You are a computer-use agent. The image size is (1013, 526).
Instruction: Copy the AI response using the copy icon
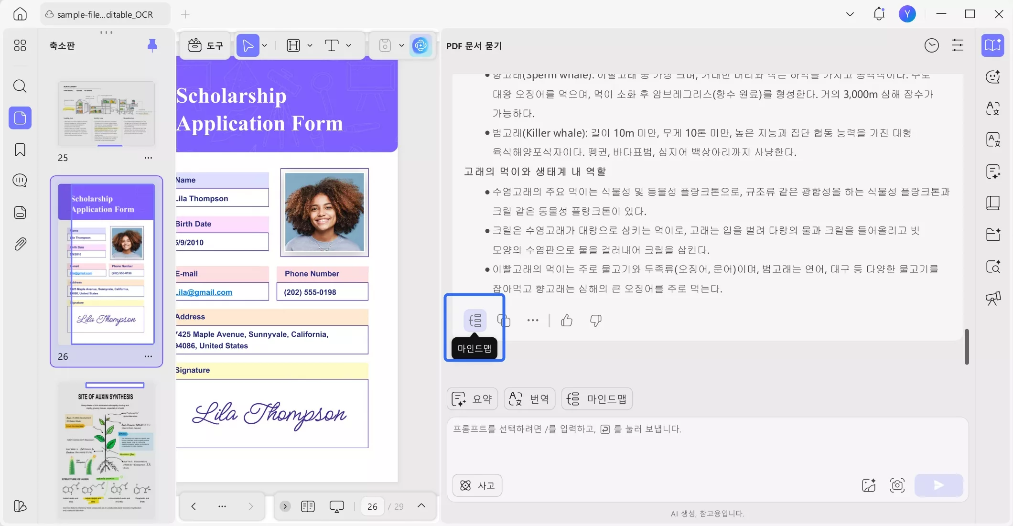tap(503, 321)
